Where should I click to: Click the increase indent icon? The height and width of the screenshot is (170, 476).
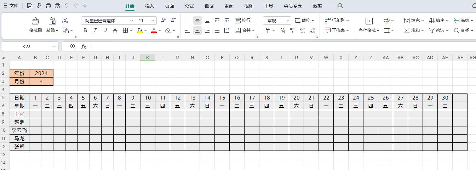pos(227,21)
